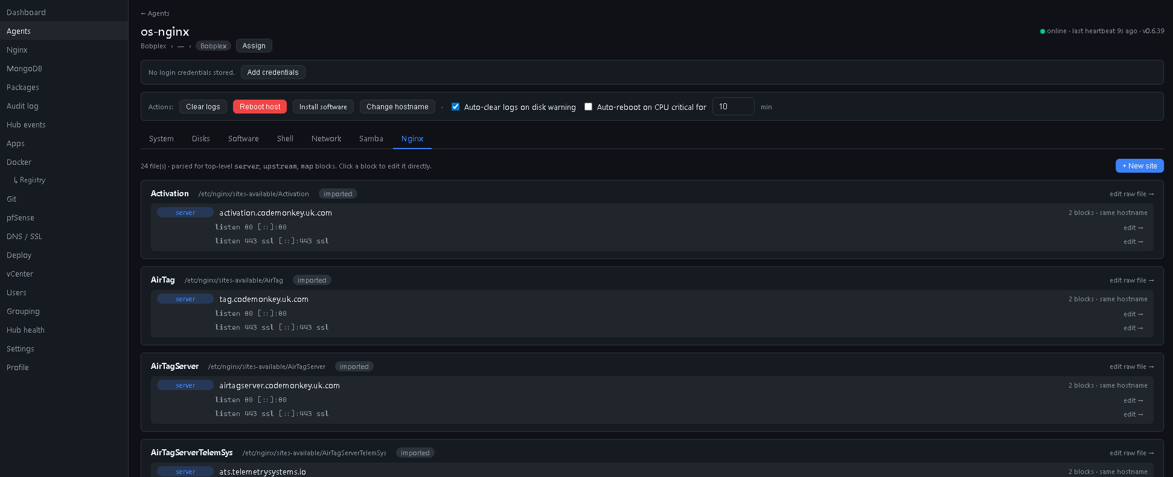The width and height of the screenshot is (1173, 477).
Task: Click the Assign button
Action: pos(254,46)
